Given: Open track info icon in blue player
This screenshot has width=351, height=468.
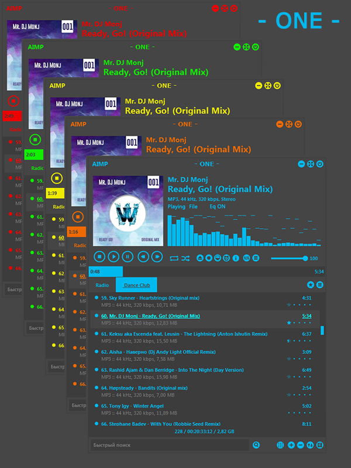Looking at the screenshot, I should tap(236, 258).
